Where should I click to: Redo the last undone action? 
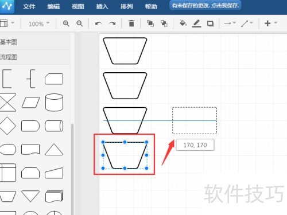(x=112, y=24)
